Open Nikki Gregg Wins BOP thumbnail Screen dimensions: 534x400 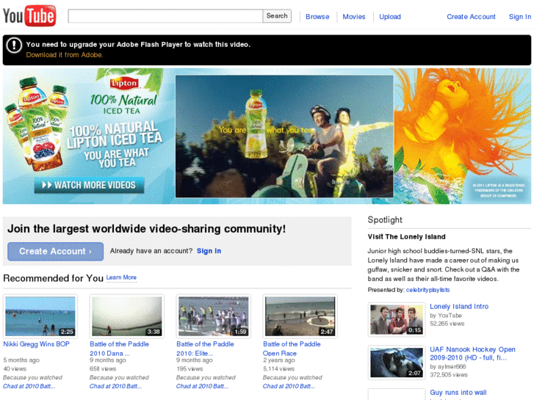click(40, 316)
